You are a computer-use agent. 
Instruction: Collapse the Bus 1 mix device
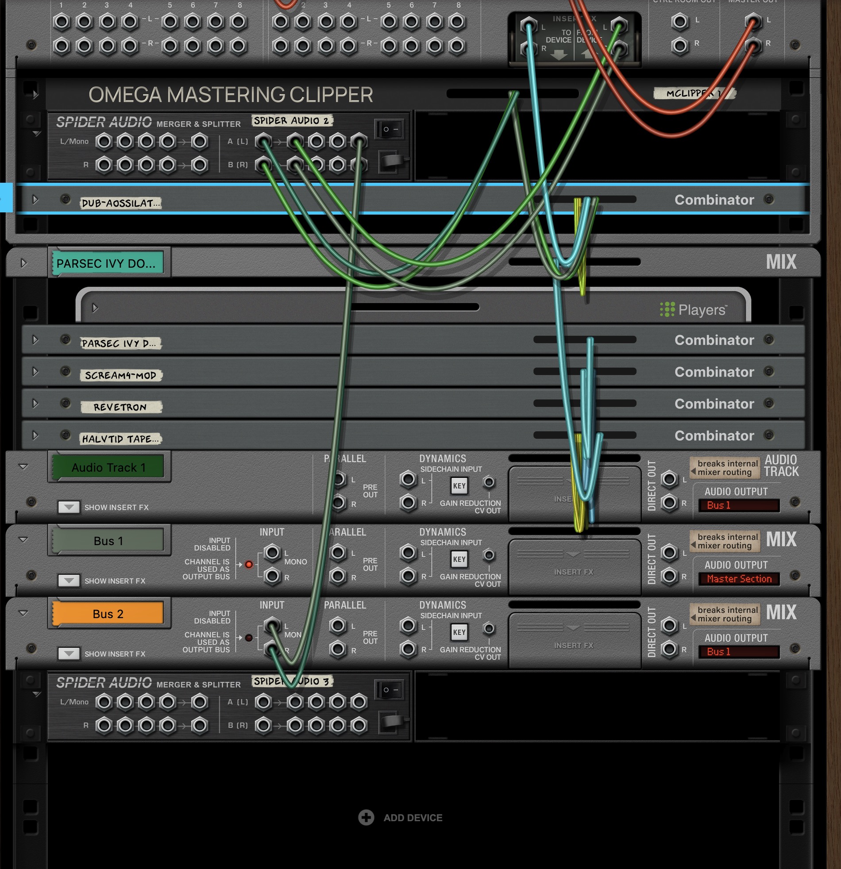pyautogui.click(x=23, y=539)
